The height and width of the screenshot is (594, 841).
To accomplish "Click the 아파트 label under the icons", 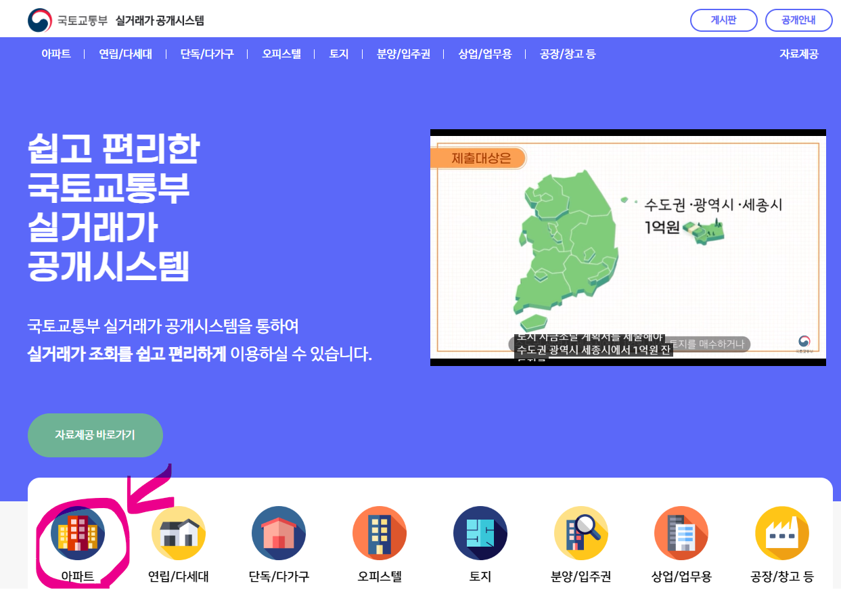I will pos(78,577).
